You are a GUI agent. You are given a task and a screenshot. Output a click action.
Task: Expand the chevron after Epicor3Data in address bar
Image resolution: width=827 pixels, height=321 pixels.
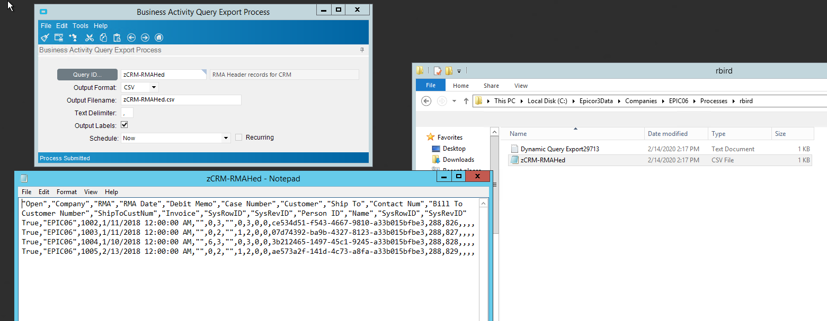[618, 101]
